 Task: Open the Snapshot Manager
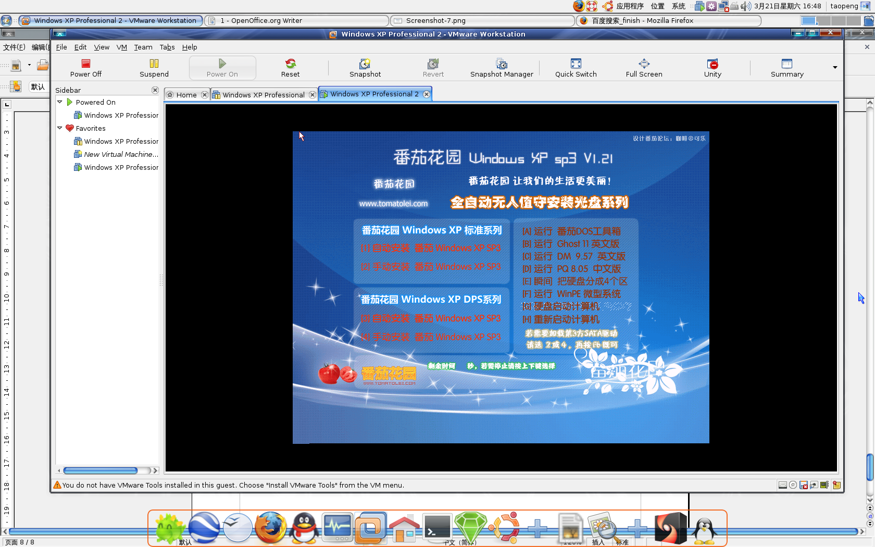tap(502, 68)
